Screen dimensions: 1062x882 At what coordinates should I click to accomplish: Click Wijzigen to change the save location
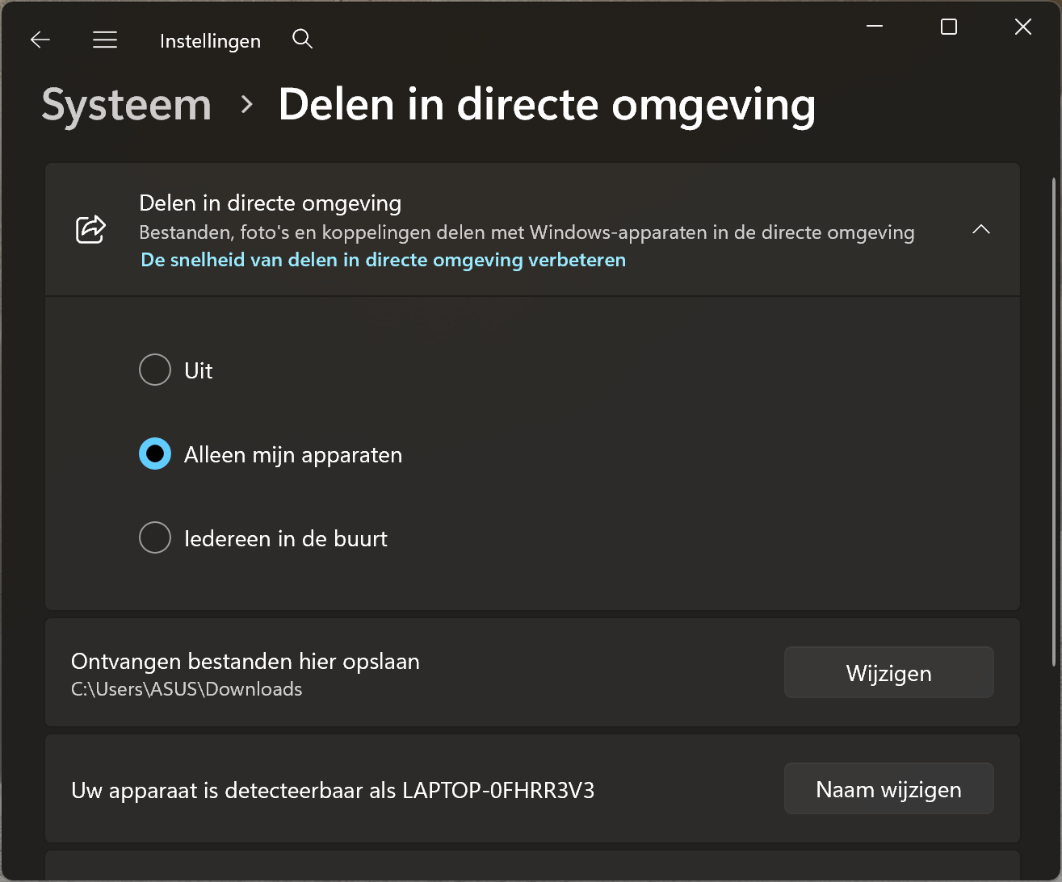(x=888, y=673)
